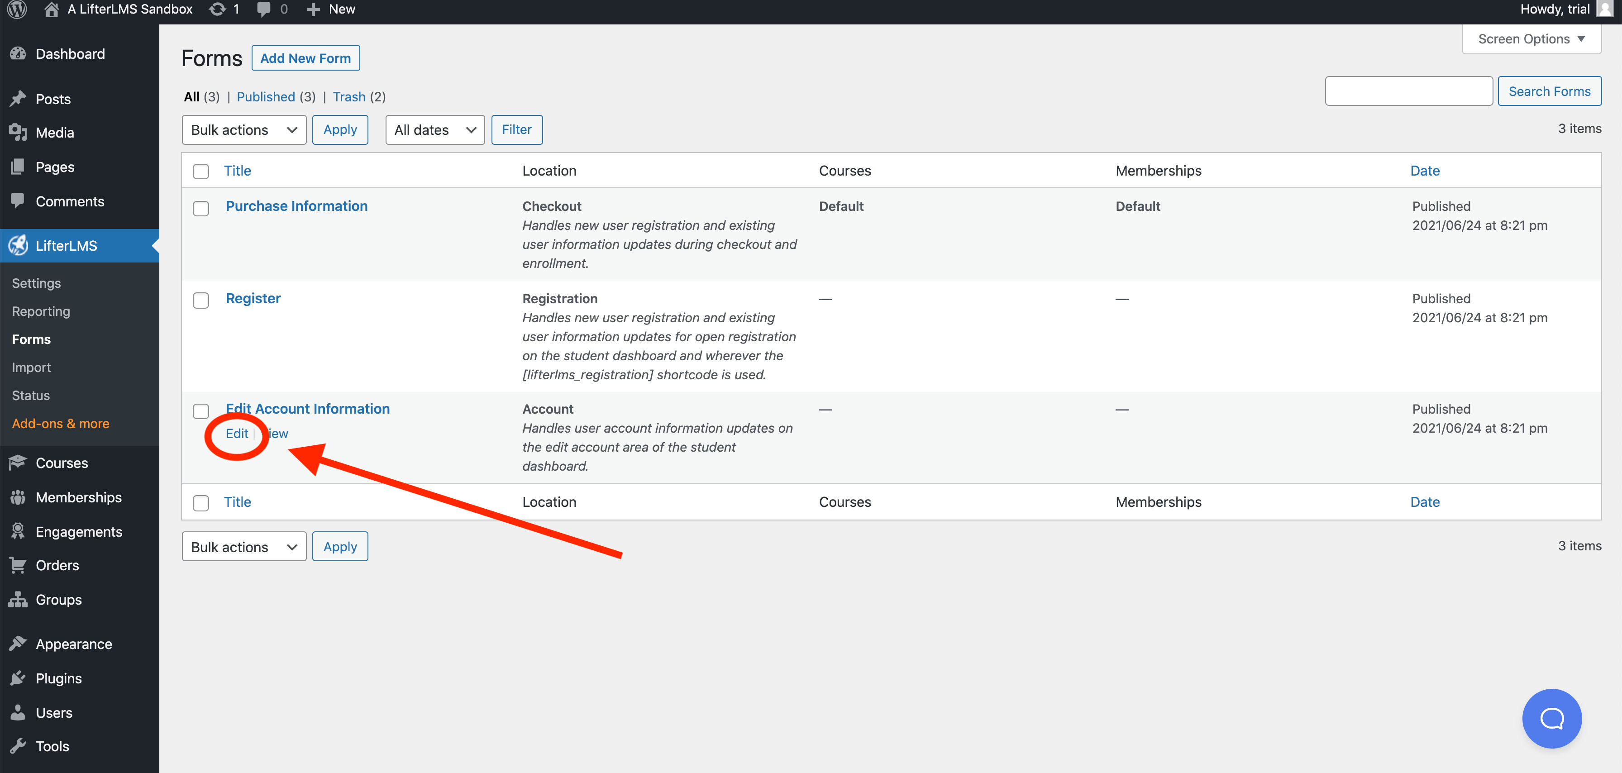Open the blue chat support bubble
The height and width of the screenshot is (773, 1622).
coord(1551,718)
